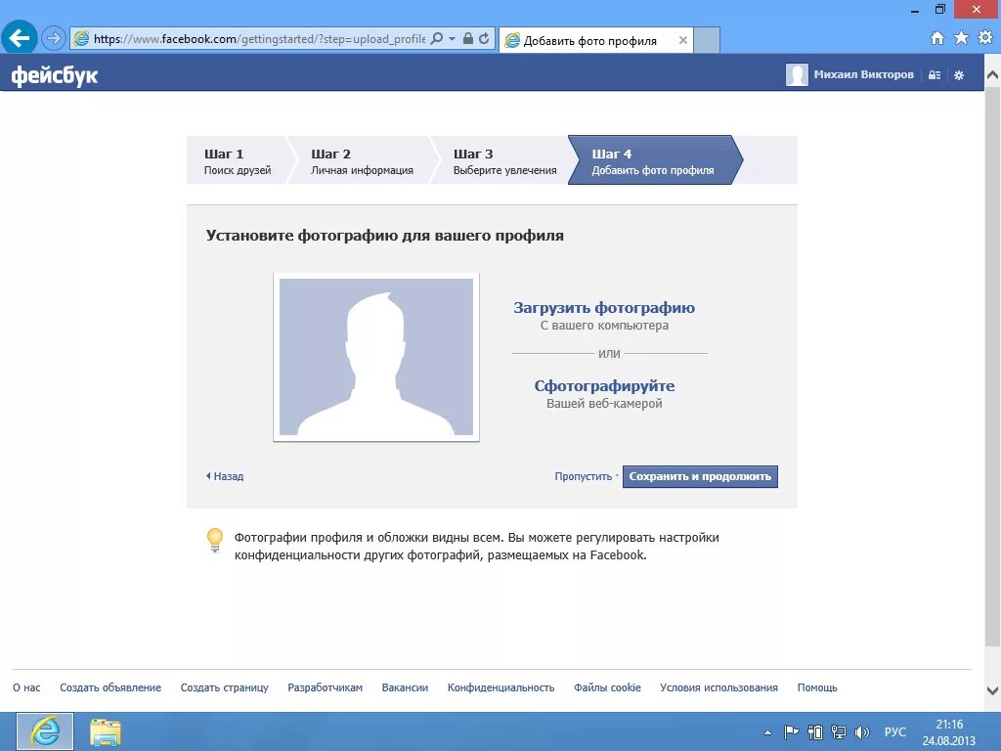Open the 'О нас' footer link
The image size is (1001, 751).
[26, 687]
